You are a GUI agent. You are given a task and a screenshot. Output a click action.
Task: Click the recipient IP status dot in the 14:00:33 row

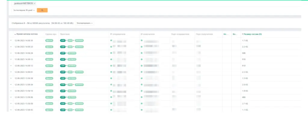point(142,47)
